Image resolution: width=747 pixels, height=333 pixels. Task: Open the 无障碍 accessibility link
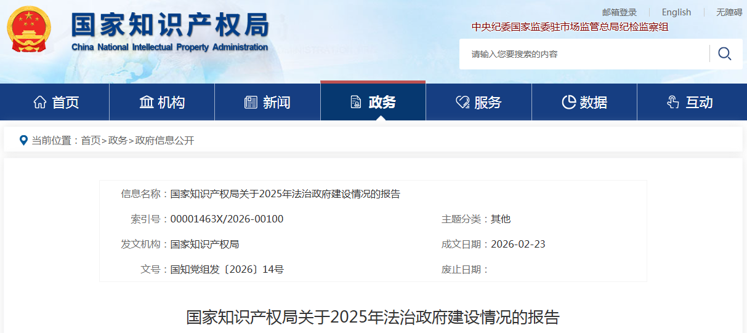point(730,12)
